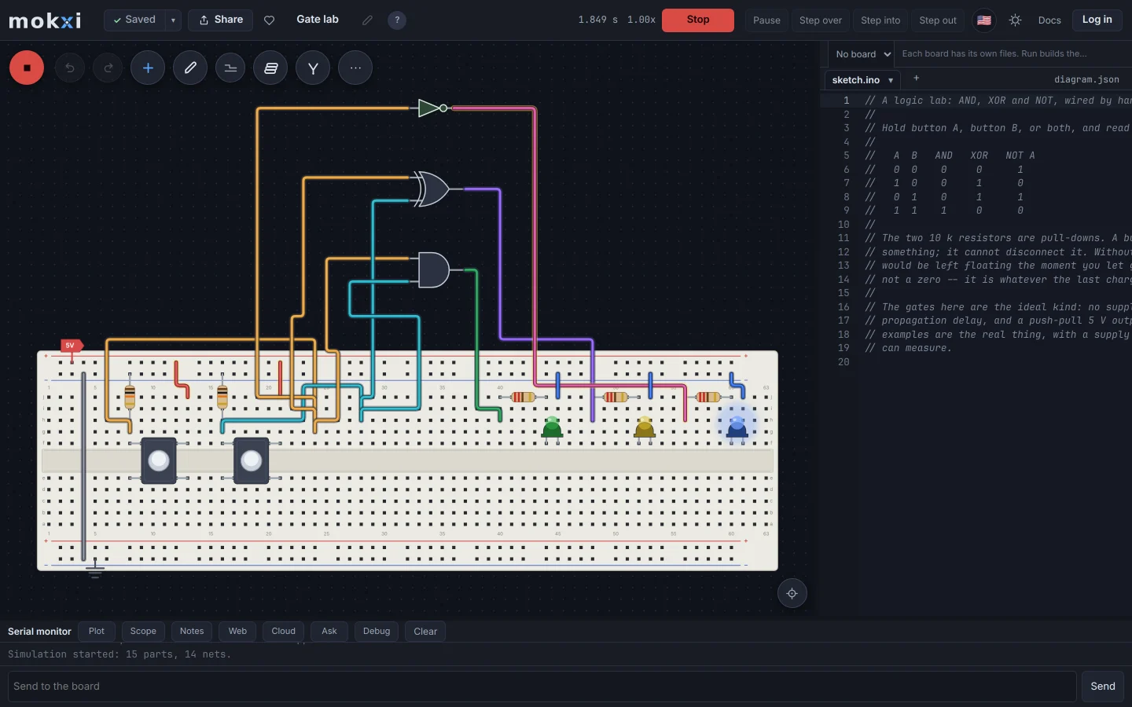Image resolution: width=1132 pixels, height=707 pixels.
Task: Click Step over
Action: [x=821, y=20]
